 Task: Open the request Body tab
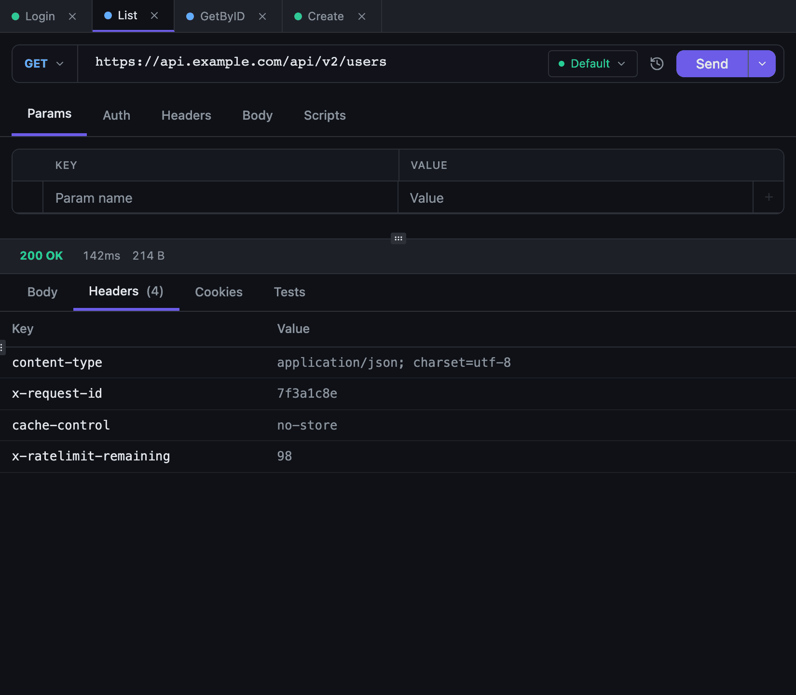[258, 115]
